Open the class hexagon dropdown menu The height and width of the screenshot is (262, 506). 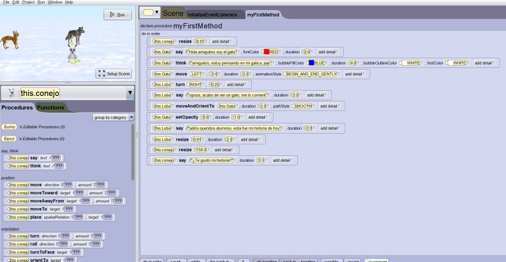[150, 12]
